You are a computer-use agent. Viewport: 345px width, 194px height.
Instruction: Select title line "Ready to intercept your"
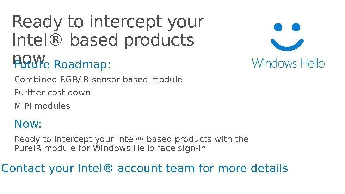coord(108,22)
